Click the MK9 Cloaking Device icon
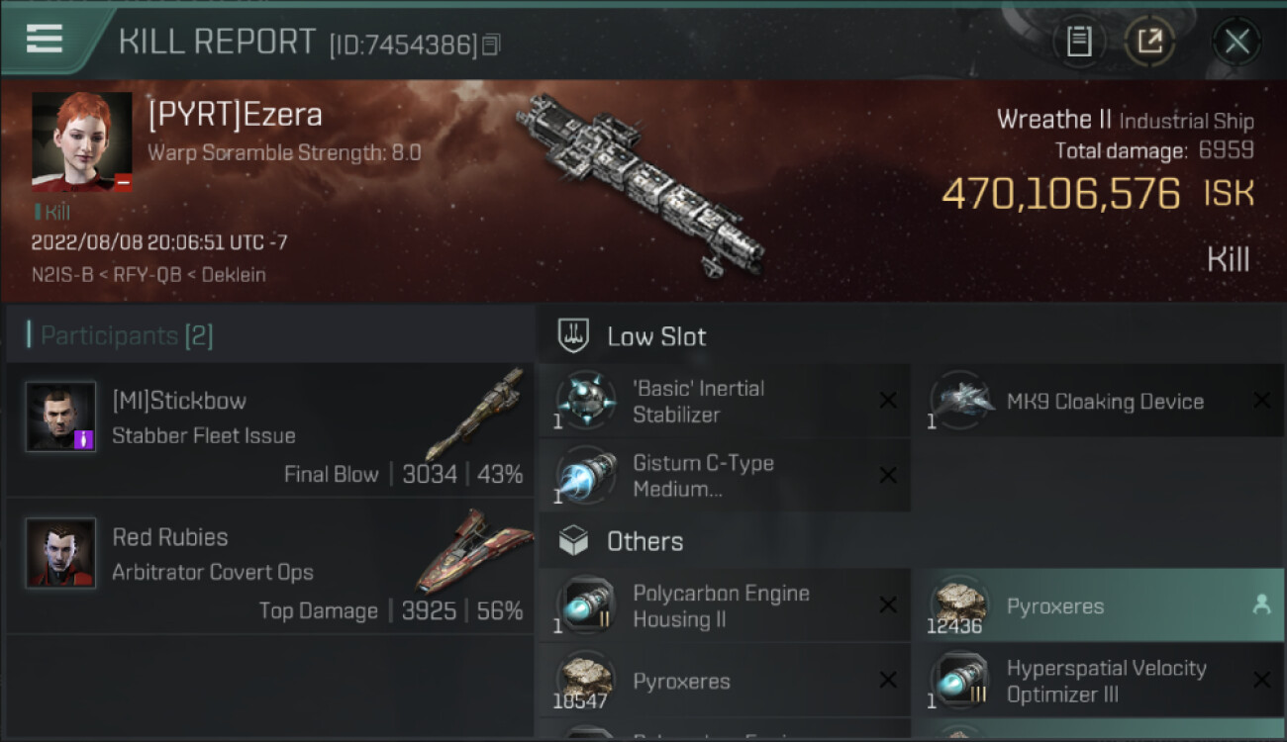Image resolution: width=1287 pixels, height=742 pixels. coord(961,401)
